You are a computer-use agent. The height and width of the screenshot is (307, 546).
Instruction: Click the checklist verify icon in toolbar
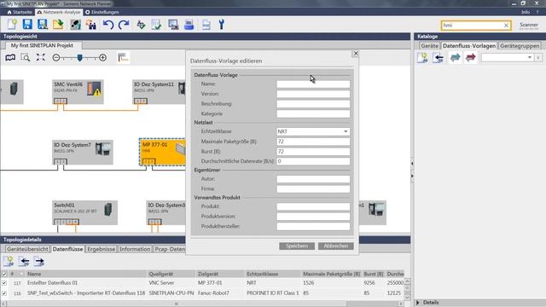pyautogui.click(x=156, y=25)
